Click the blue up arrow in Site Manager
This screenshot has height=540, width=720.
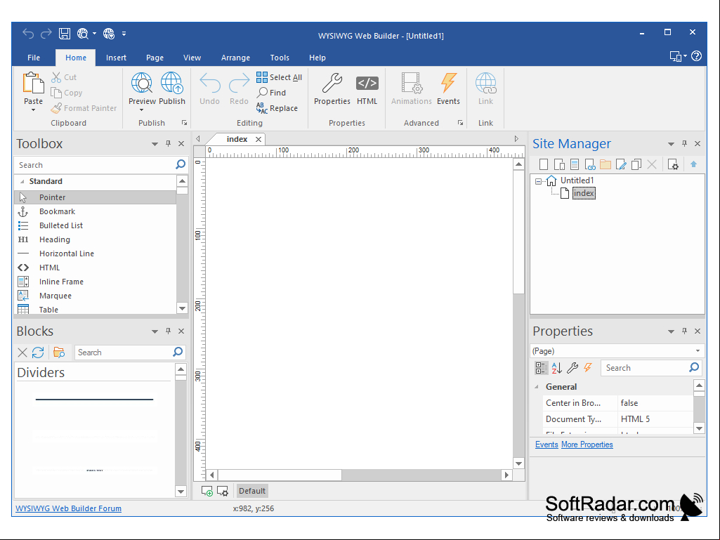pyautogui.click(x=693, y=164)
